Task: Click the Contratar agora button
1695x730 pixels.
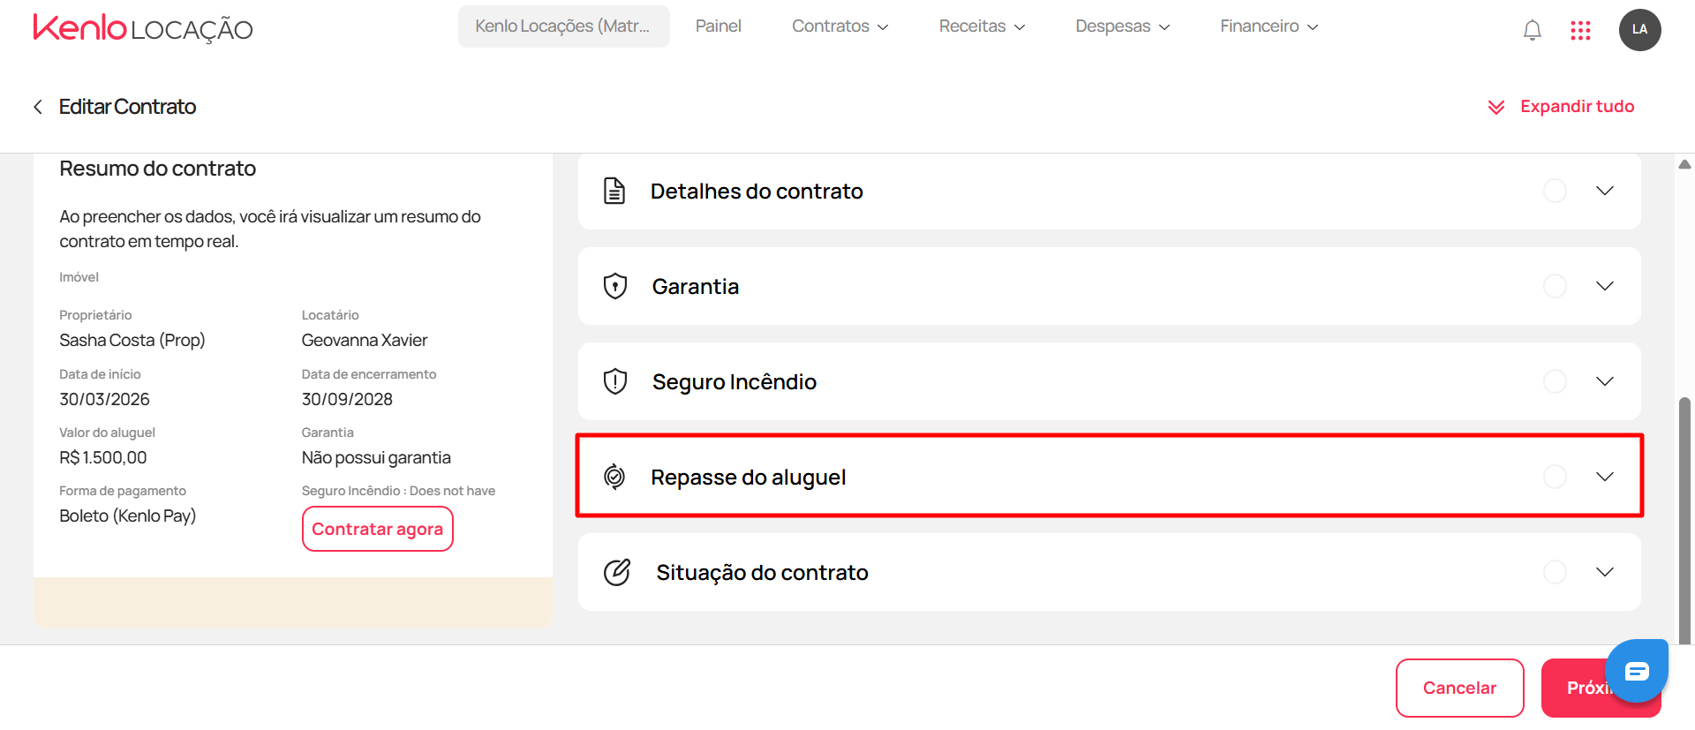Action: tap(378, 529)
